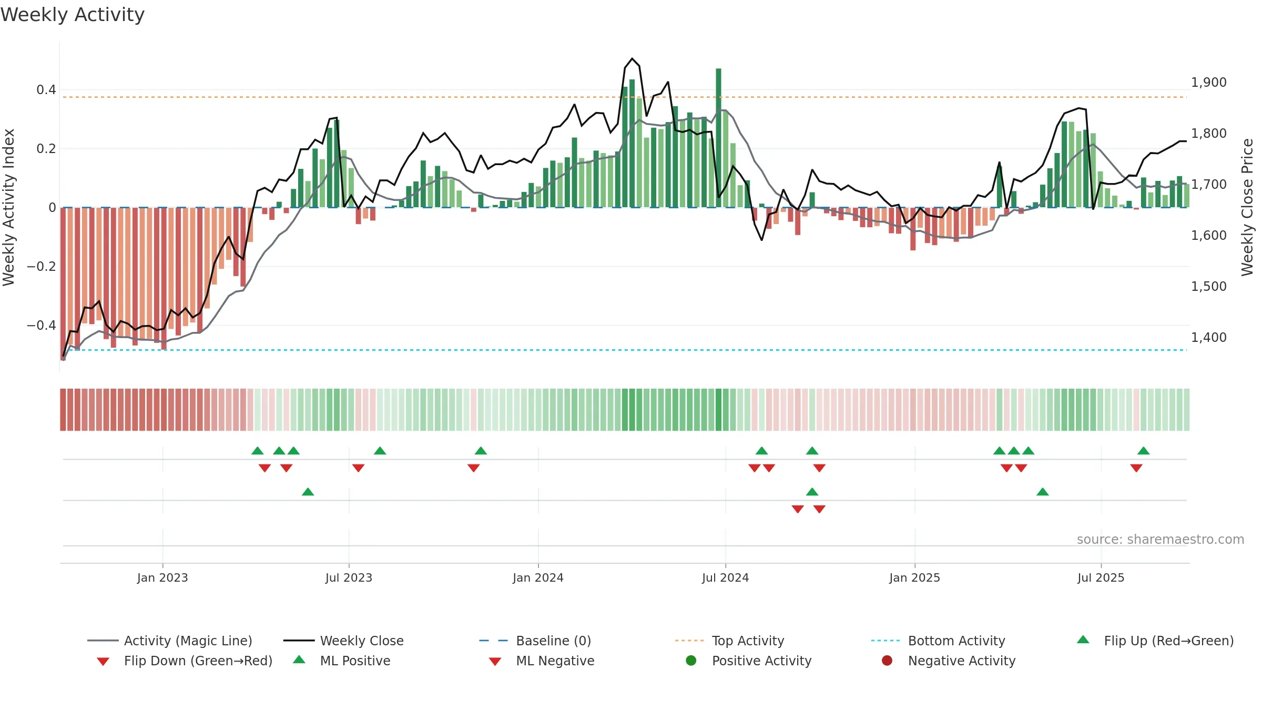Viewport: 1262px width, 710px height.
Task: Click the Weekly Activity chart title
Action: (x=73, y=15)
